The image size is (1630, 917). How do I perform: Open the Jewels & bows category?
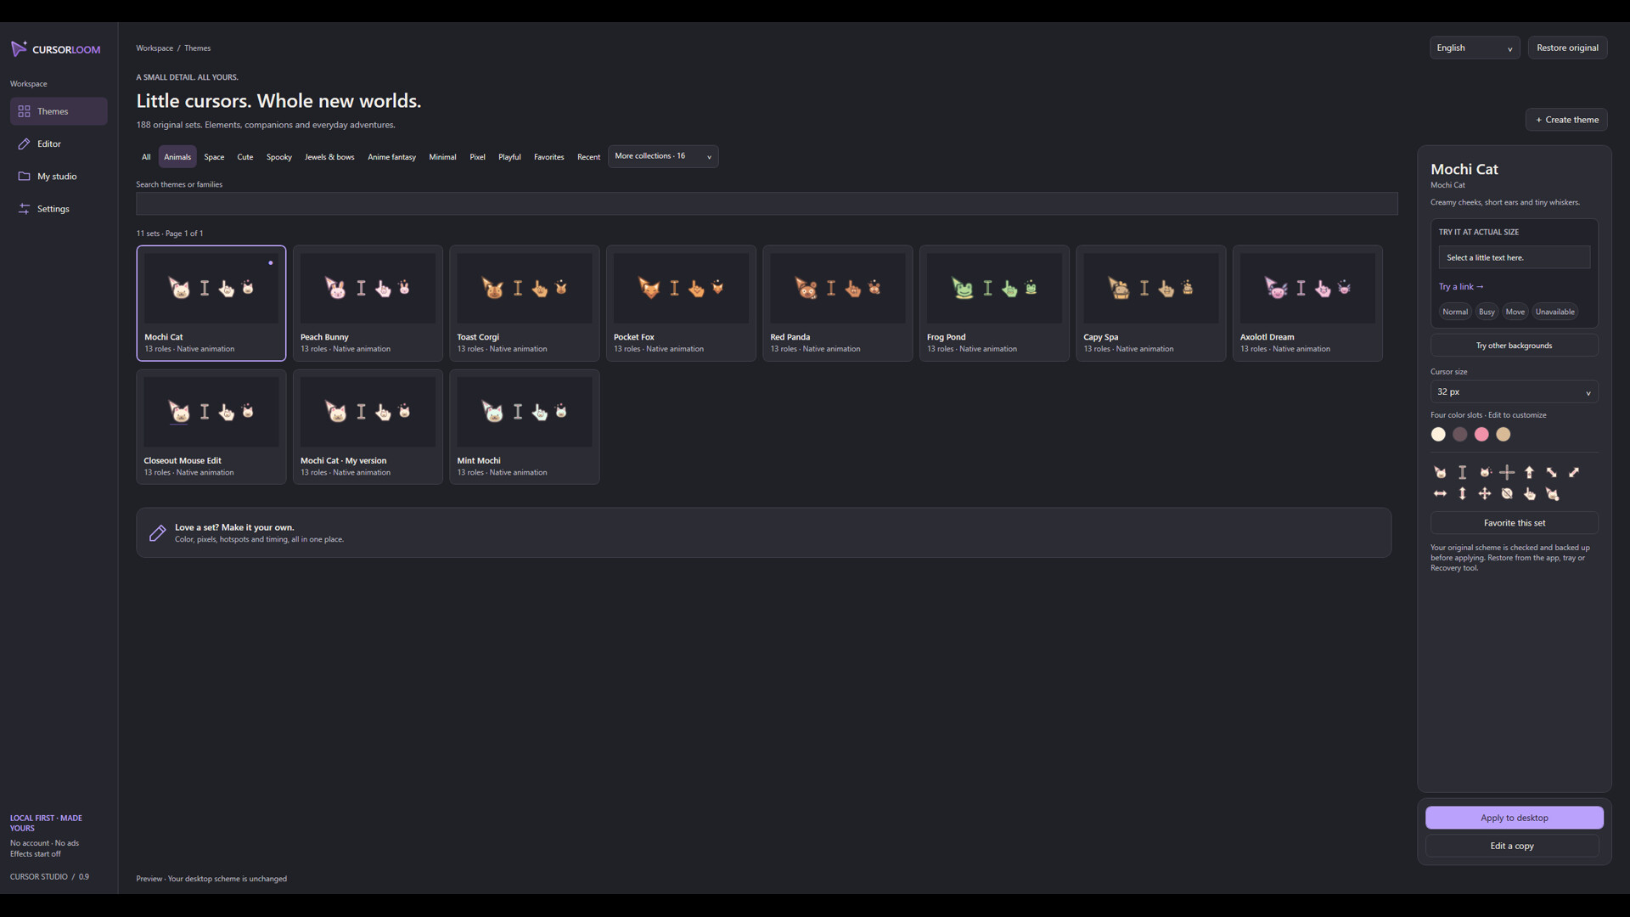pos(329,157)
